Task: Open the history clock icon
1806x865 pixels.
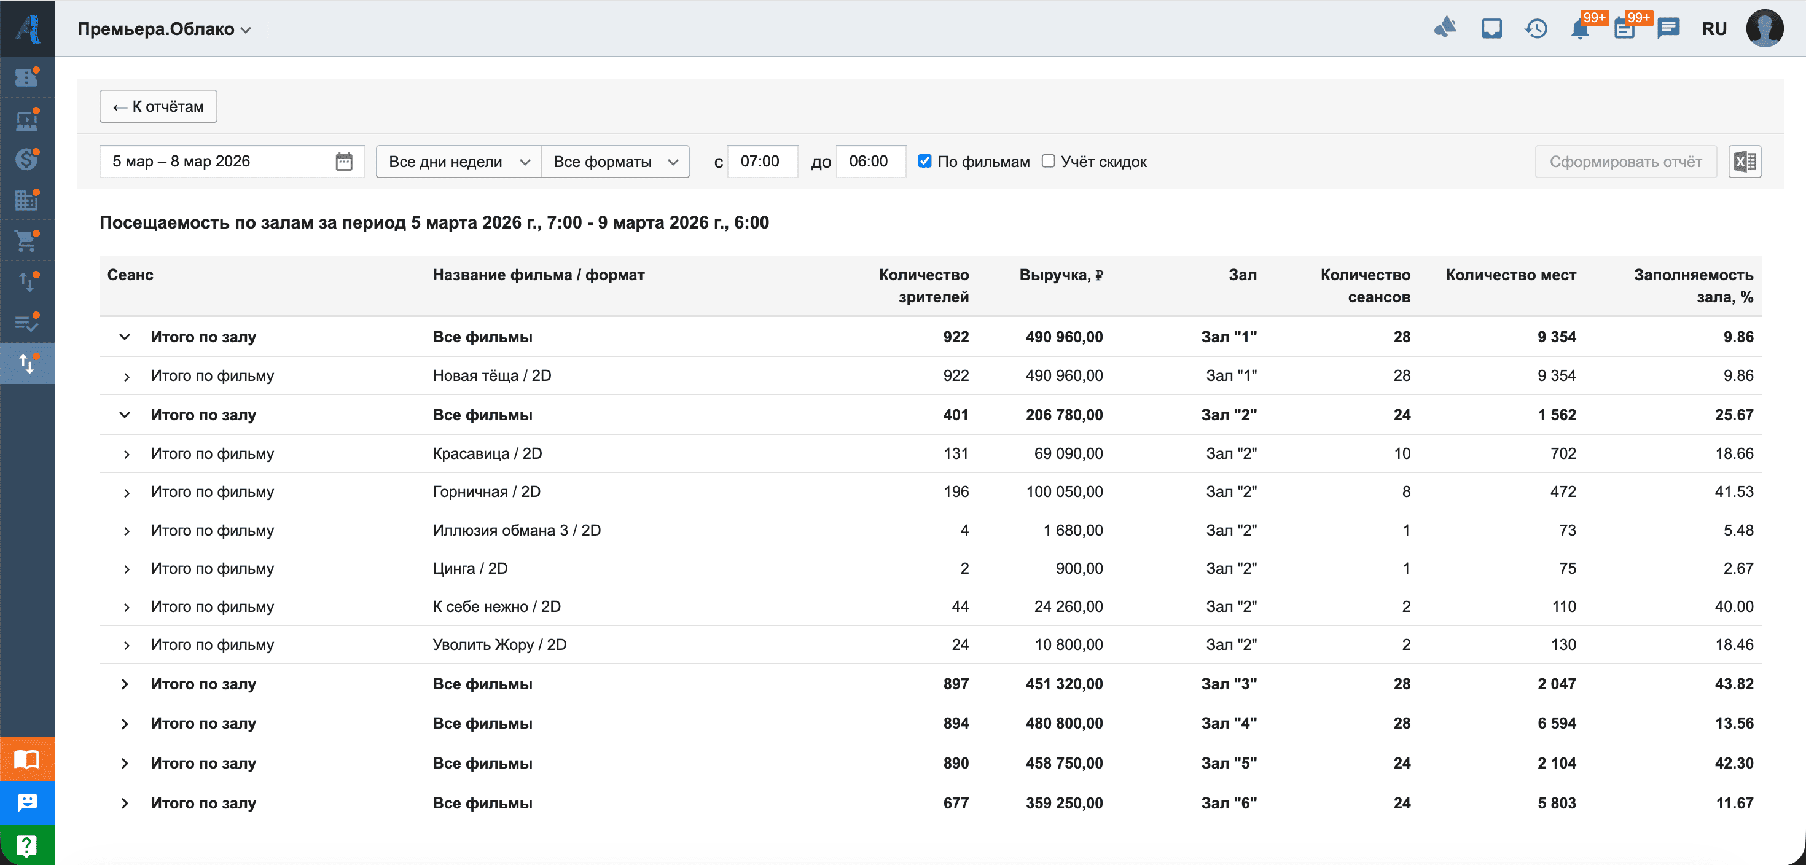Action: (x=1535, y=29)
